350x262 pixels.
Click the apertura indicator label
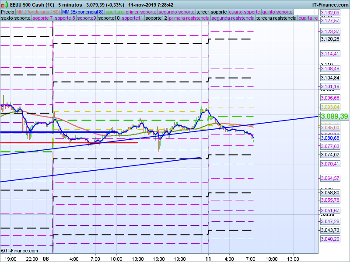115,12
